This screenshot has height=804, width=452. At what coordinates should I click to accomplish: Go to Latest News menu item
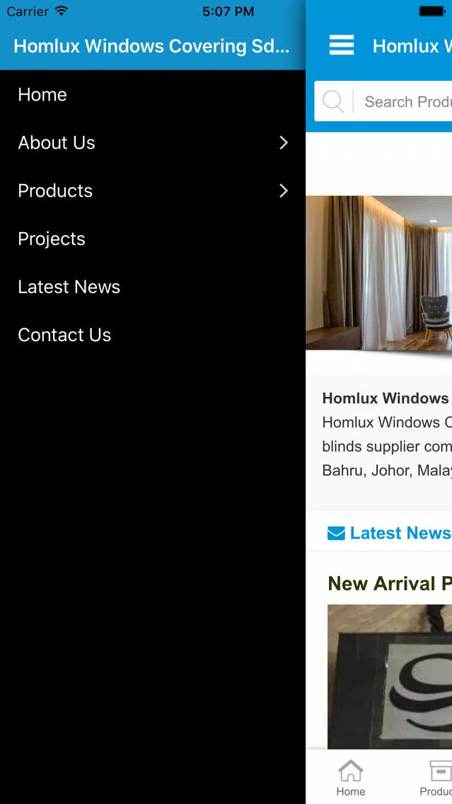(69, 287)
